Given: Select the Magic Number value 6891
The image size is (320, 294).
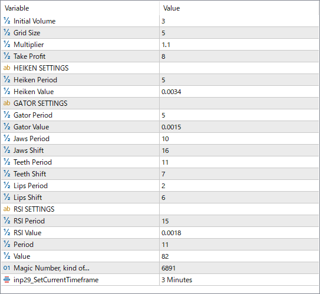Looking at the screenshot, I should point(239,268).
